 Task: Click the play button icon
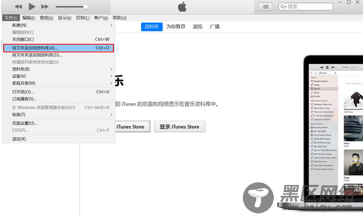click(x=32, y=7)
